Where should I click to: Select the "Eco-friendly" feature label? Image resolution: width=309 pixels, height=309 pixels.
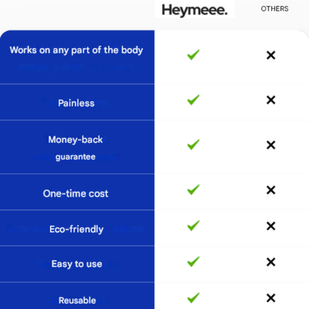[76, 229]
